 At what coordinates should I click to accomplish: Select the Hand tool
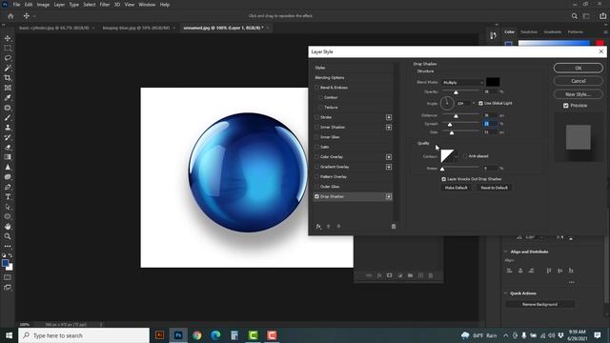(8, 227)
